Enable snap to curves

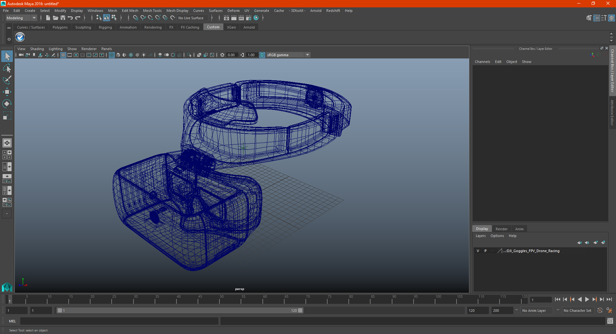click(x=143, y=18)
